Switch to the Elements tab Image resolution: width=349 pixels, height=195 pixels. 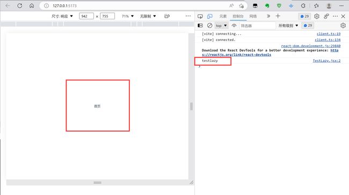223,16
